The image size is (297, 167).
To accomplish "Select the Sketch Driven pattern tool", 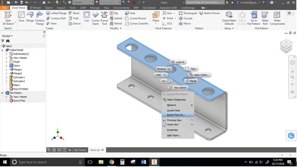I will 209,13.
